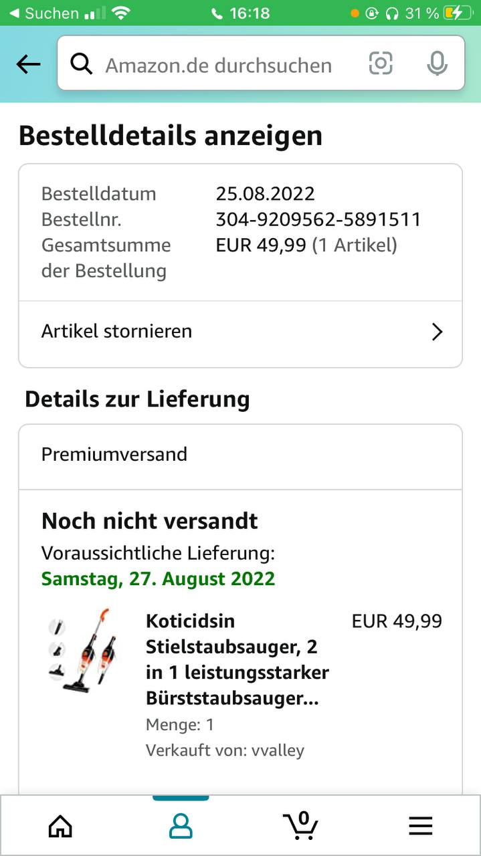Image resolution: width=481 pixels, height=856 pixels.
Task: Go to Home tab in bottom bar
Action: click(60, 827)
